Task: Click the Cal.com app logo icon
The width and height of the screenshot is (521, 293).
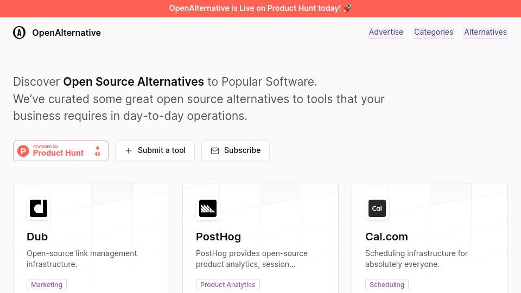Action: 377,208
